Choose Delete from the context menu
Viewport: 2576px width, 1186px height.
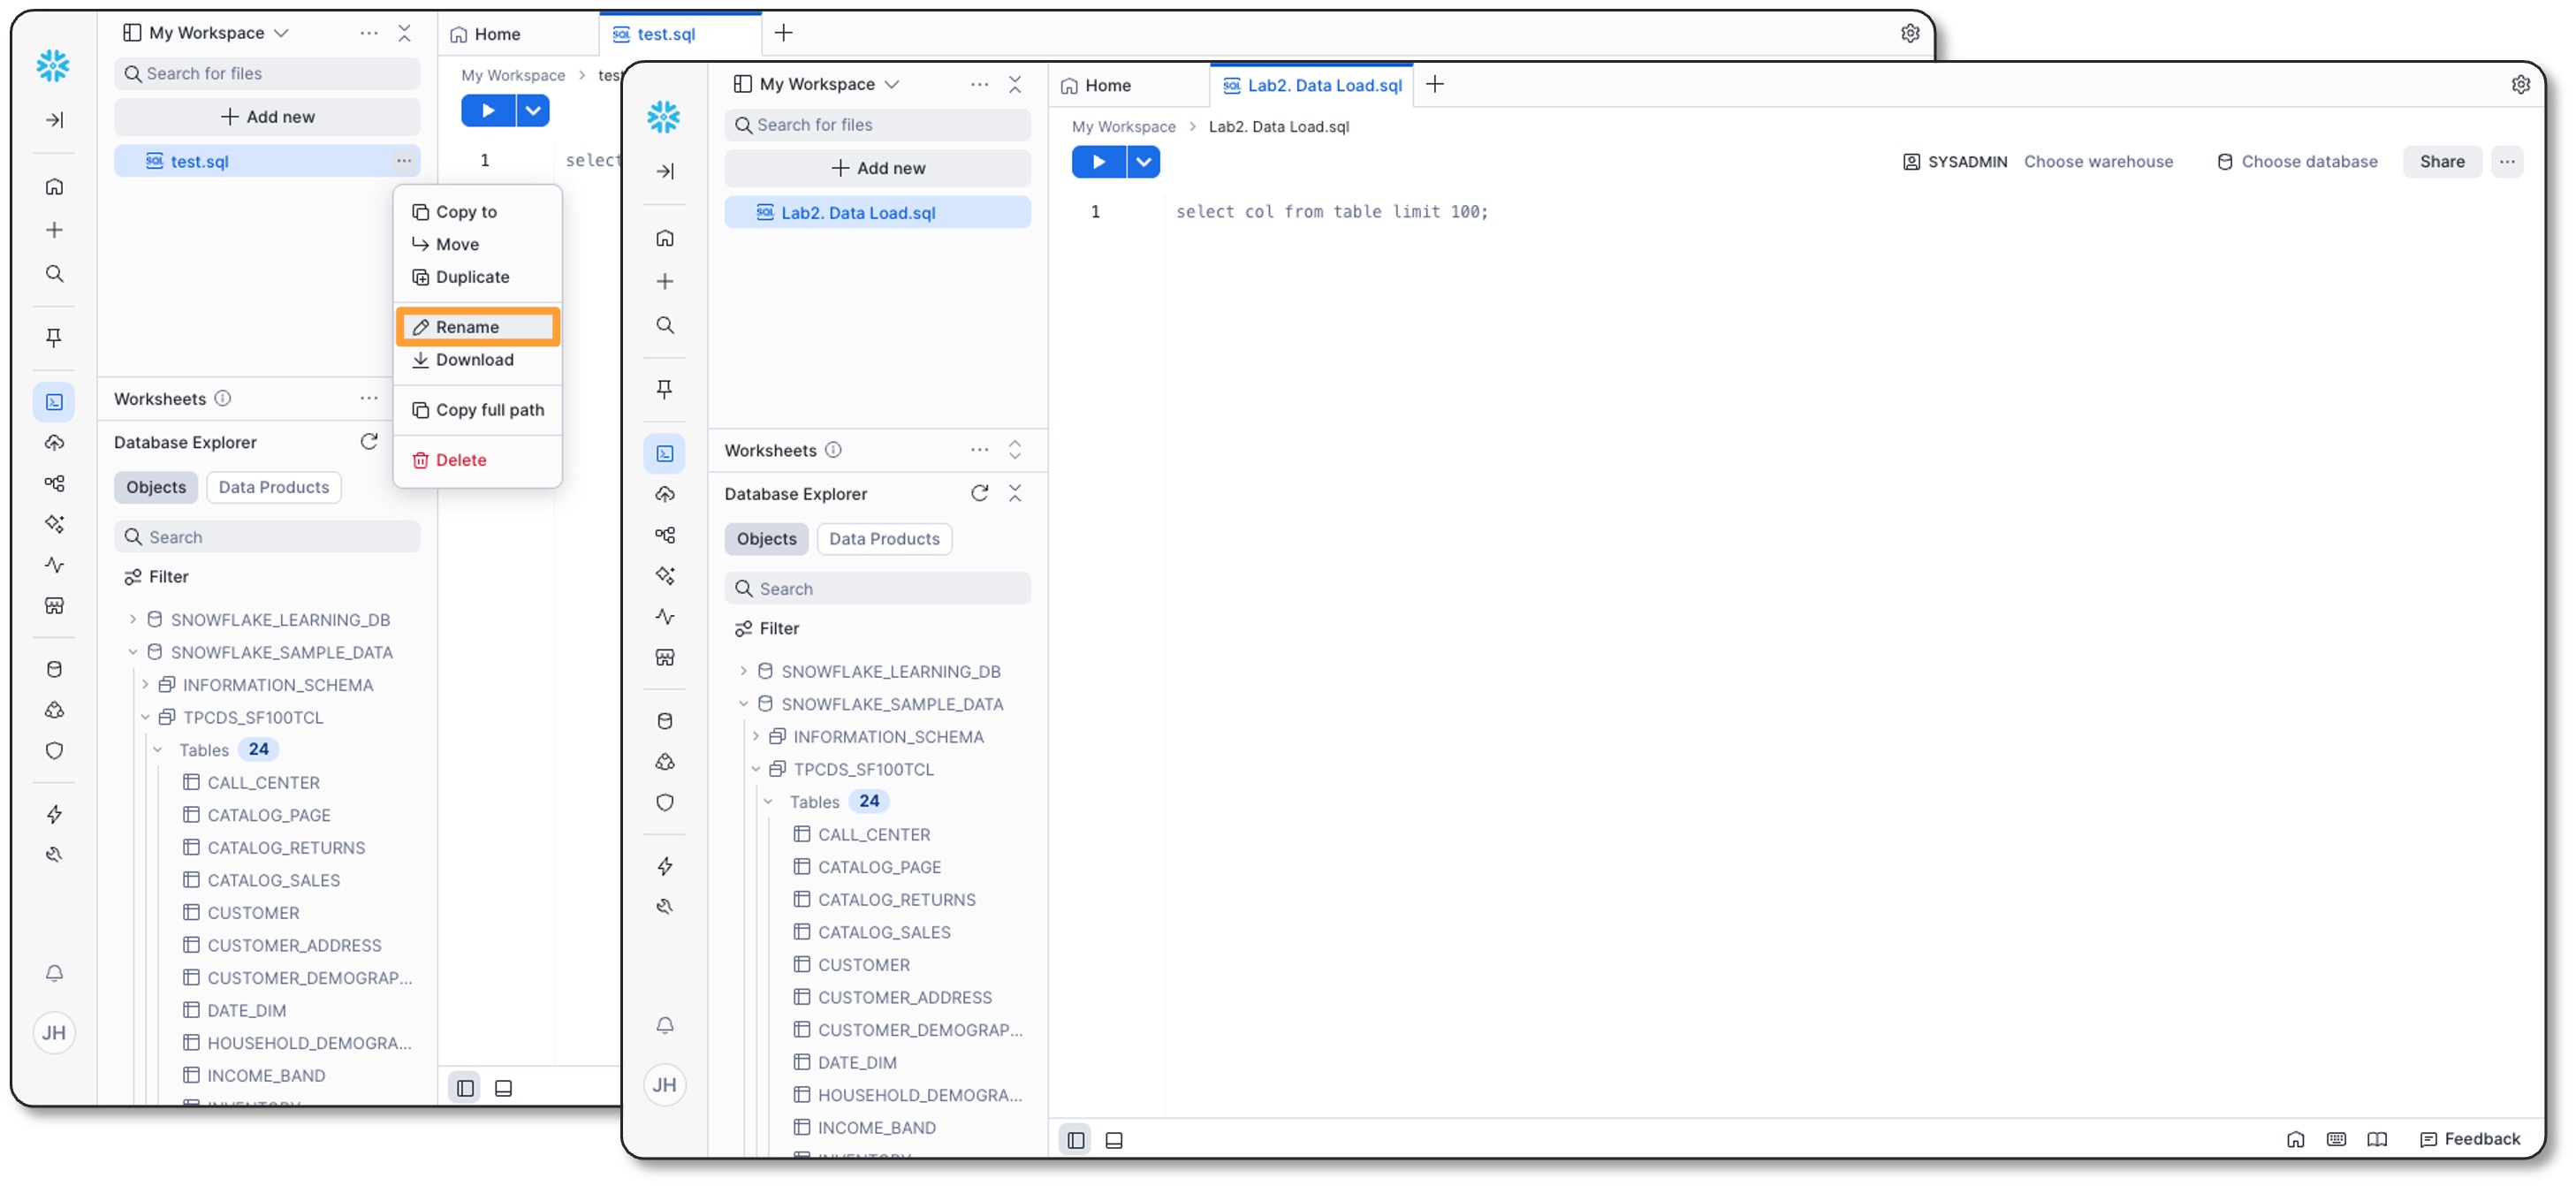click(460, 460)
